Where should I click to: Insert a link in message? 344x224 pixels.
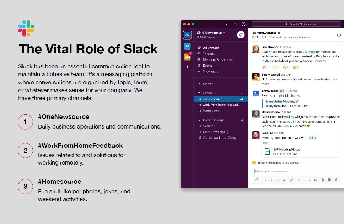[x=291, y=180]
